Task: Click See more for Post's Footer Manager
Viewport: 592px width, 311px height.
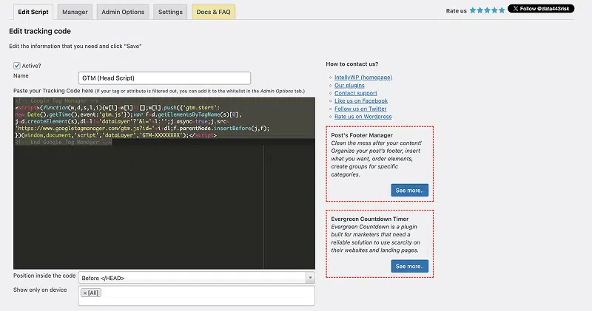Action: [410, 191]
